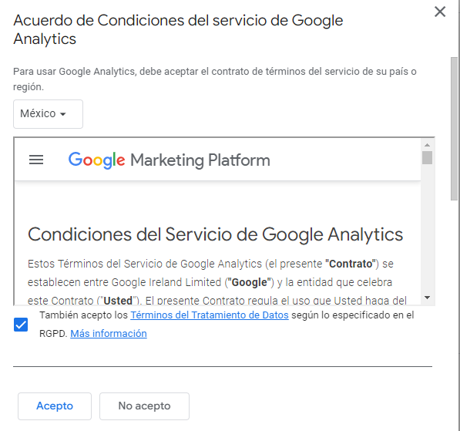The width and height of the screenshot is (460, 431).
Task: Toggle the Data Processing Terms checkbox
Action: (21, 325)
